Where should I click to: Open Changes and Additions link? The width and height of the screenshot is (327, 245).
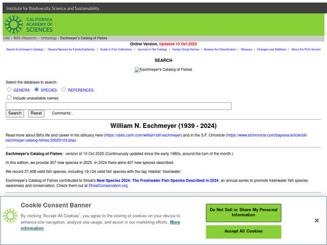click(272, 50)
